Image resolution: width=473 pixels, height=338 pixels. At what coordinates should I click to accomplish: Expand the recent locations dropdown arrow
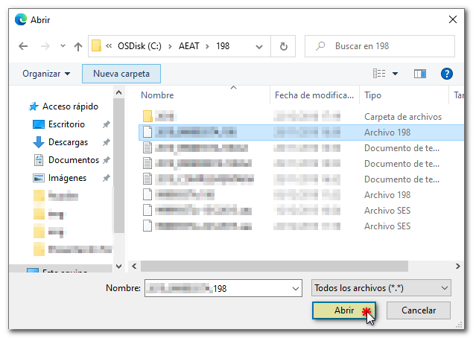63,46
